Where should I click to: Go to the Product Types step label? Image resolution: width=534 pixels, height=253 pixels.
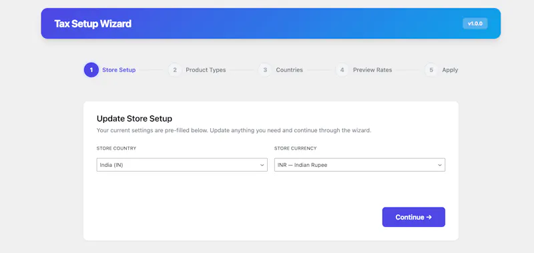206,70
